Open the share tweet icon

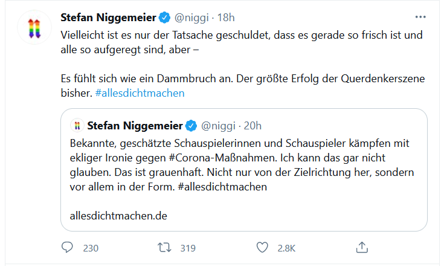click(362, 247)
